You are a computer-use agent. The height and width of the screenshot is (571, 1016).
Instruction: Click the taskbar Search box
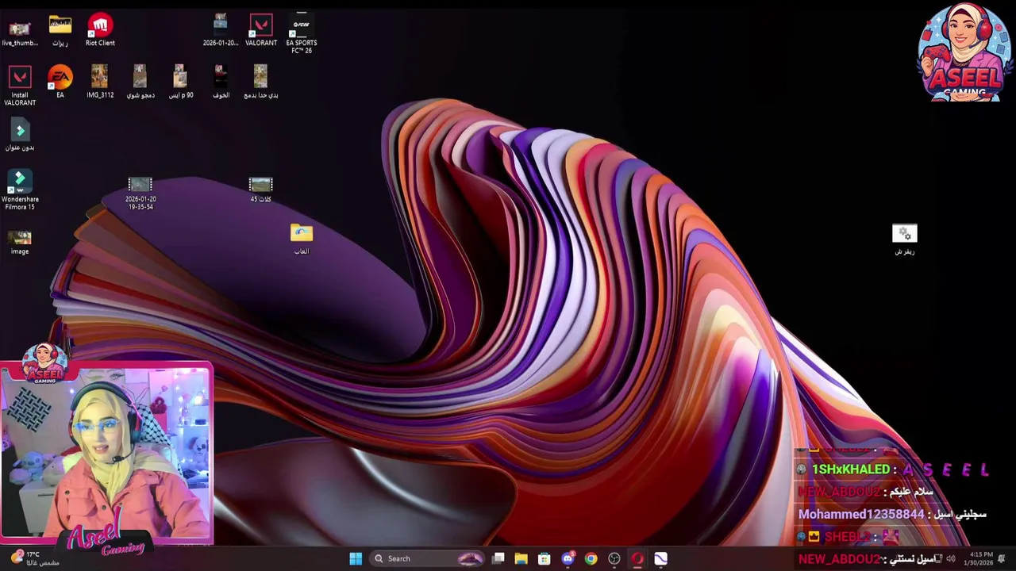pyautogui.click(x=427, y=558)
